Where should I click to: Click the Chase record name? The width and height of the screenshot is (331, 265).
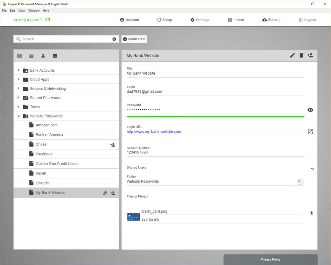[x=41, y=145]
